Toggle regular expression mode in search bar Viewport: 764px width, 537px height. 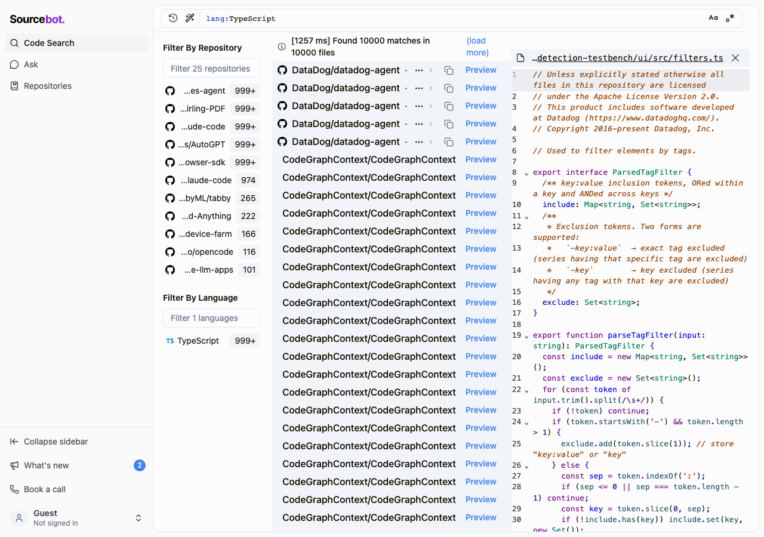(x=730, y=18)
